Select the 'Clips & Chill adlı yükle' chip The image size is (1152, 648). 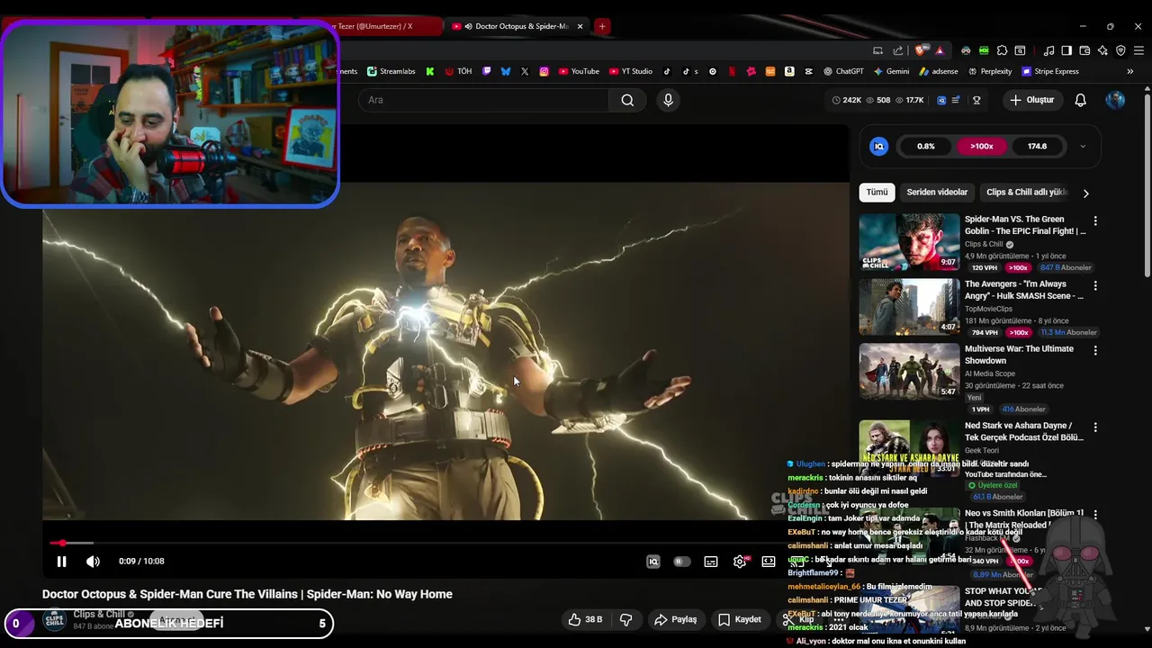tap(1026, 193)
